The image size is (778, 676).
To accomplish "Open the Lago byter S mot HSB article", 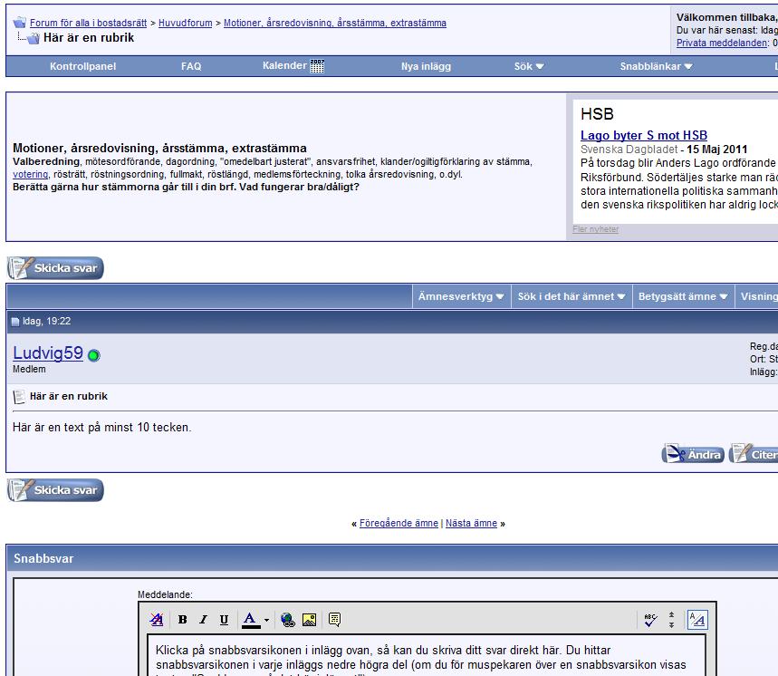I will (644, 135).
